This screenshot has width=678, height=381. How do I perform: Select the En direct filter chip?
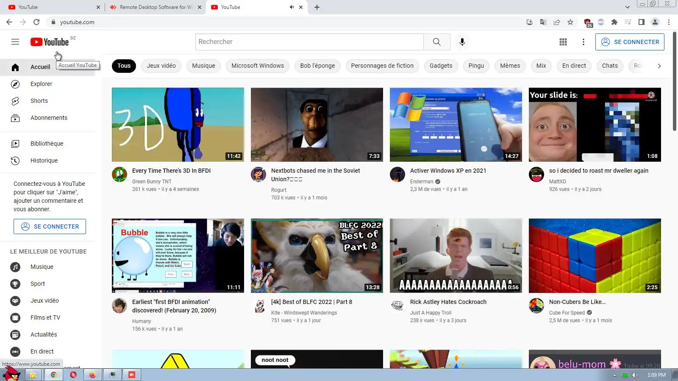574,66
